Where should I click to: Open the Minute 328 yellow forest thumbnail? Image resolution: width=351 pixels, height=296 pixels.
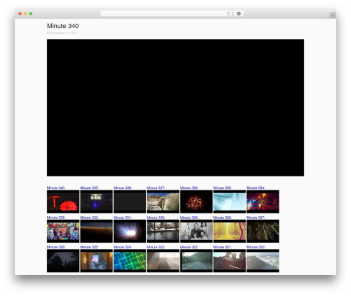pos(230,231)
